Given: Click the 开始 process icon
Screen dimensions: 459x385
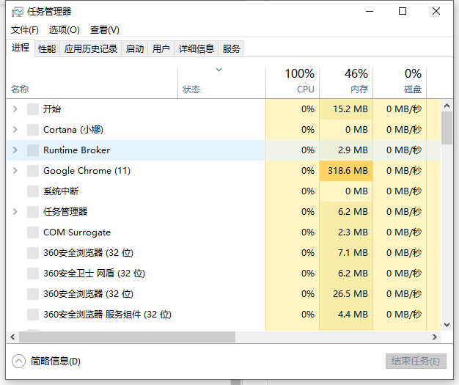Looking at the screenshot, I should (32, 109).
